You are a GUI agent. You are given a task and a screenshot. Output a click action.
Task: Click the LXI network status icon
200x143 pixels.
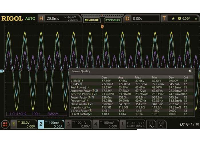coord(182,124)
